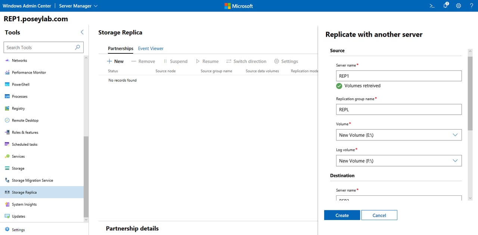The image size is (478, 235).
Task: Click the Create button
Action: coord(341,215)
